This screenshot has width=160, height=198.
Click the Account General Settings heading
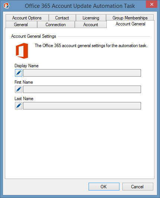(33, 36)
